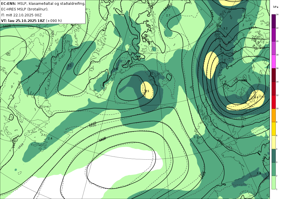Pick the dark green 3–4 hPa legend swatch
The height and width of the screenshot is (199, 282).
[x=274, y=156]
